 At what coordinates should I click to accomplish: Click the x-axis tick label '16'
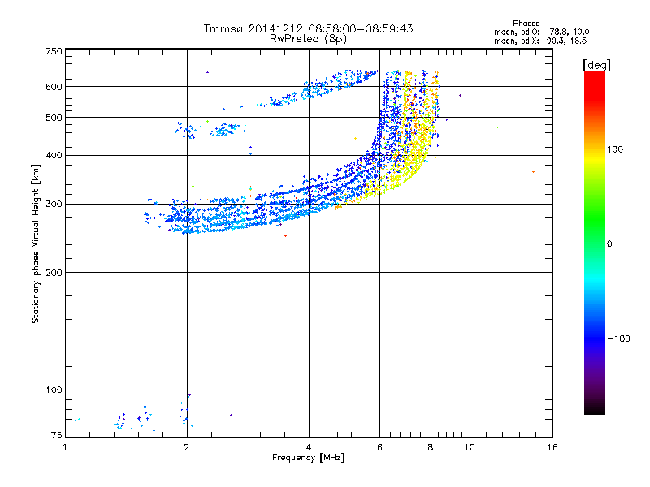click(552, 447)
